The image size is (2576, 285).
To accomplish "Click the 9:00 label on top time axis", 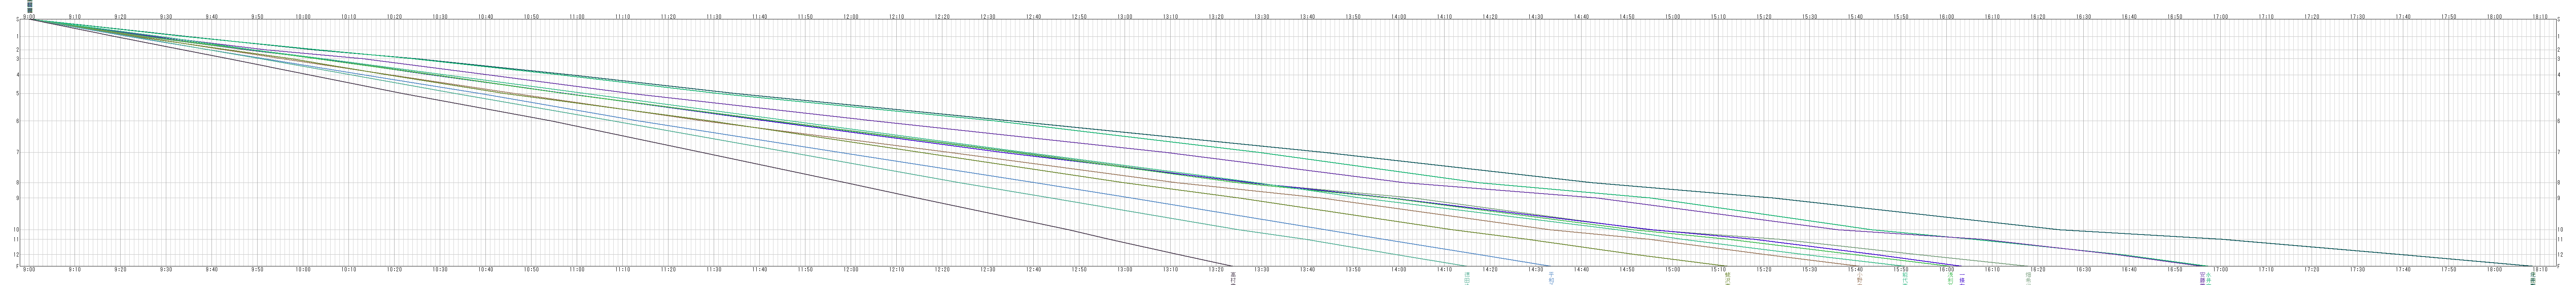I will click(x=29, y=17).
